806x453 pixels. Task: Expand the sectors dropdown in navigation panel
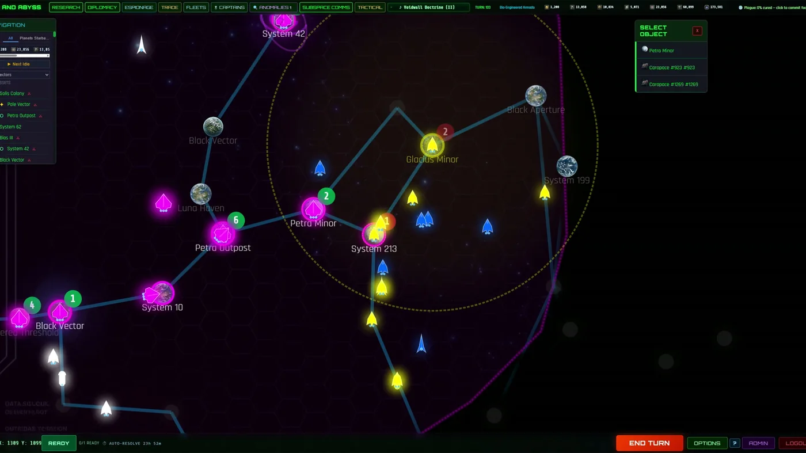pyautogui.click(x=25, y=75)
